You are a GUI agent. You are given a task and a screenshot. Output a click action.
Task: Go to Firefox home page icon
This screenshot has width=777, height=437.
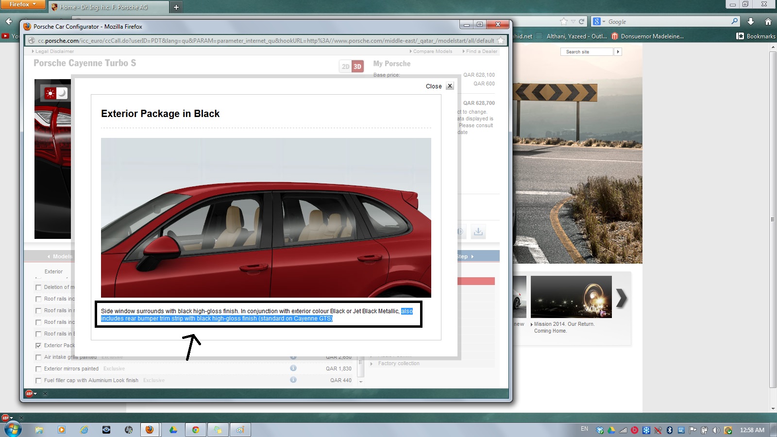pos(768,21)
